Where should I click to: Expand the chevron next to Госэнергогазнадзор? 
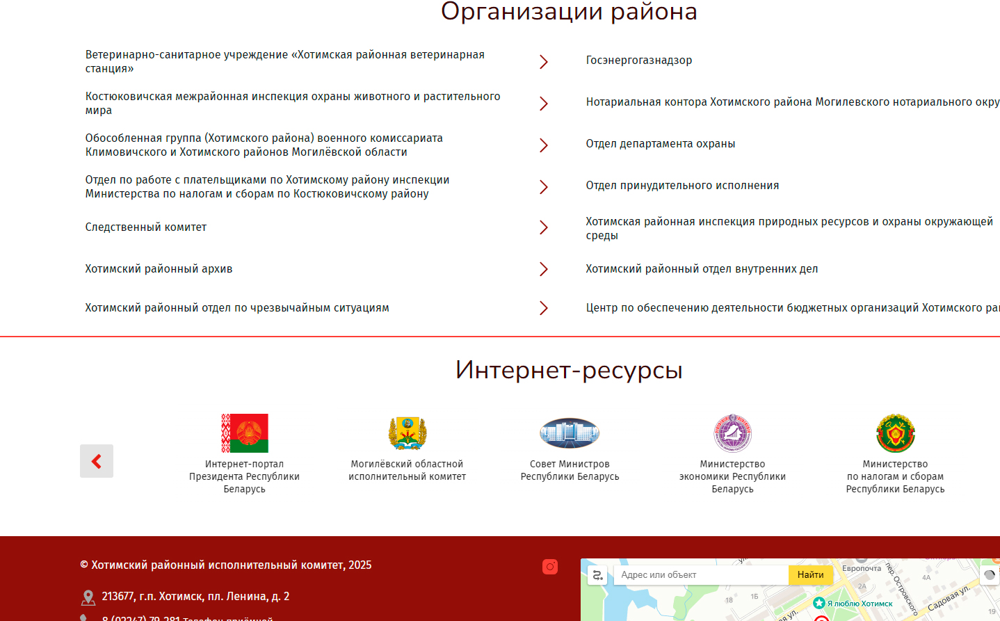pyautogui.click(x=543, y=61)
